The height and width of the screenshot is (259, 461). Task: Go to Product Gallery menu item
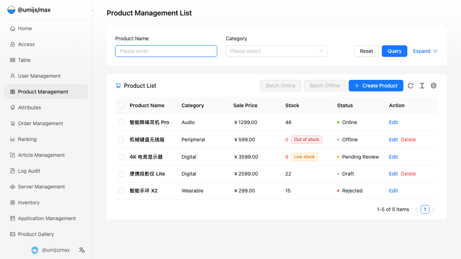tap(36, 234)
